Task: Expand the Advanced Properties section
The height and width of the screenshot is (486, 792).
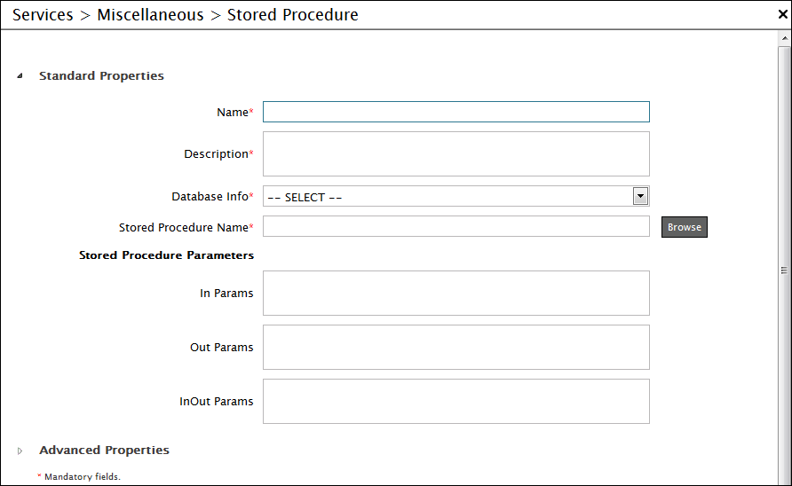Action: 20,451
